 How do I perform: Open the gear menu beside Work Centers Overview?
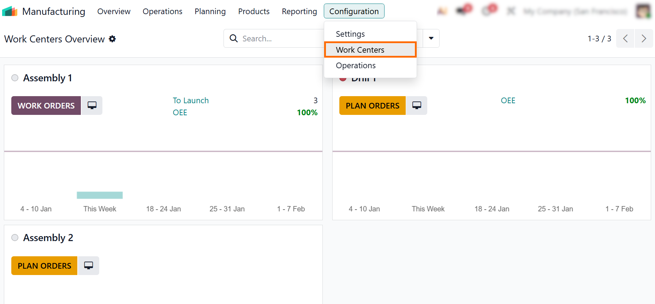pyautogui.click(x=112, y=39)
